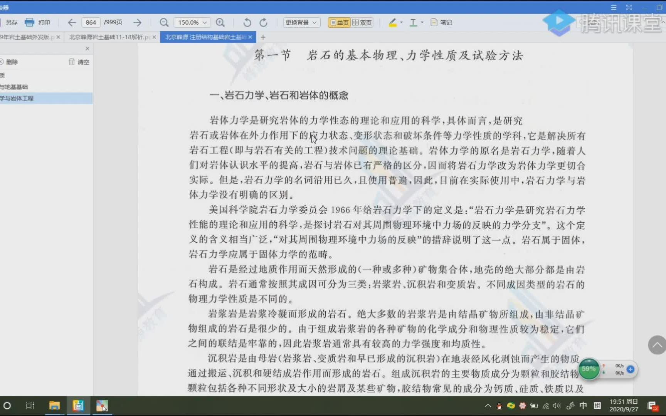Zoom out with the minus magnifier
Screen dimensions: 666x416
pos(164,22)
